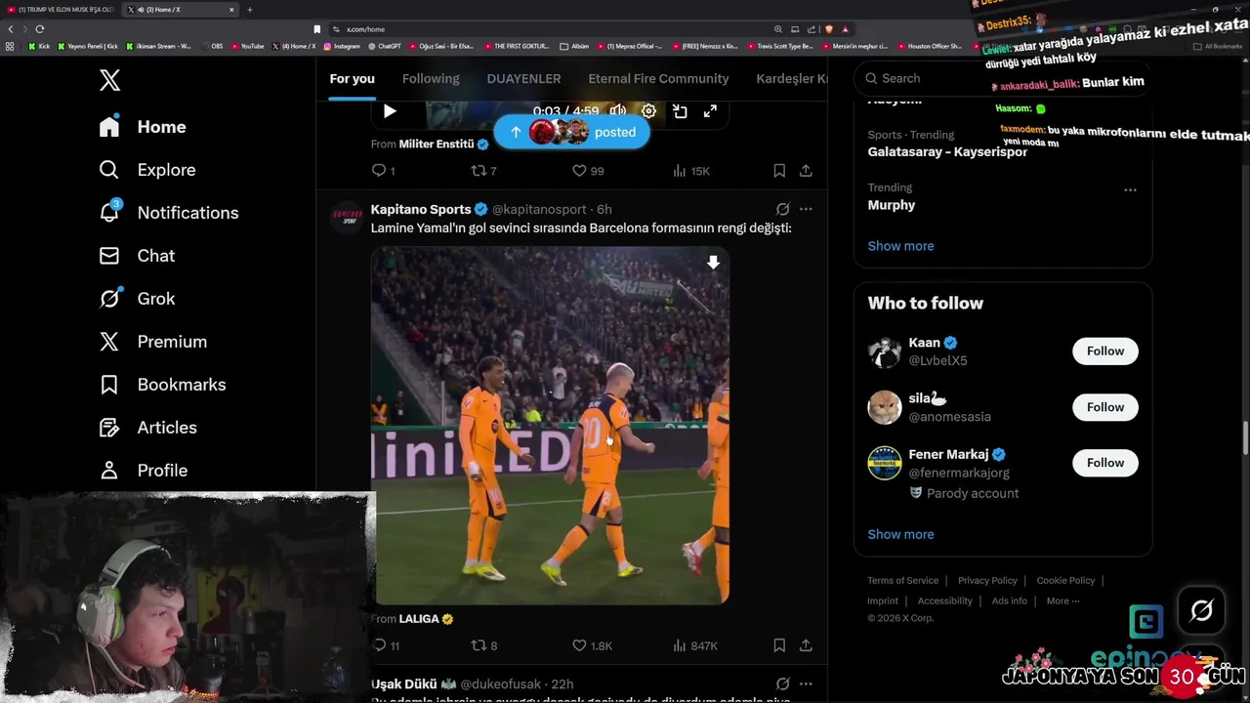Enter fullscreen on video player
Viewport: 1250px width, 703px height.
[710, 111]
